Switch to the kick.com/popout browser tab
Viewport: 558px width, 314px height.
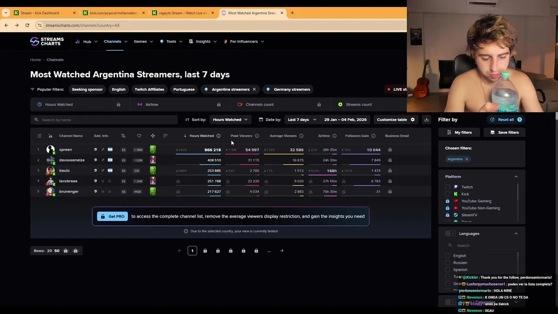point(113,13)
